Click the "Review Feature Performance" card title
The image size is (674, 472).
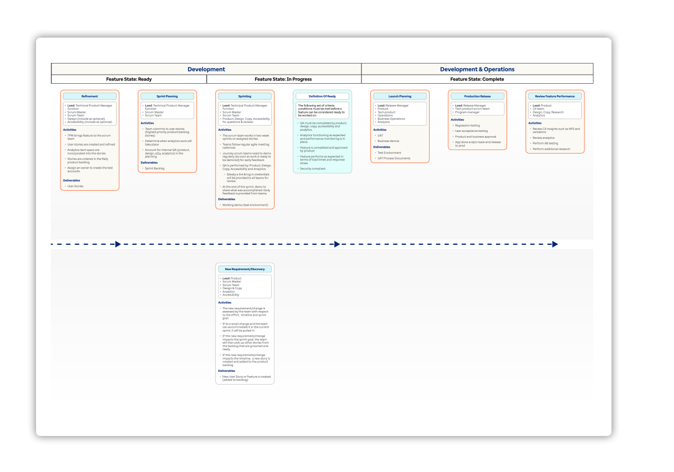point(555,96)
